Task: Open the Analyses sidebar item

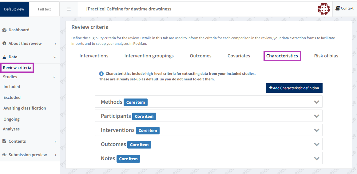Action: tap(11, 129)
